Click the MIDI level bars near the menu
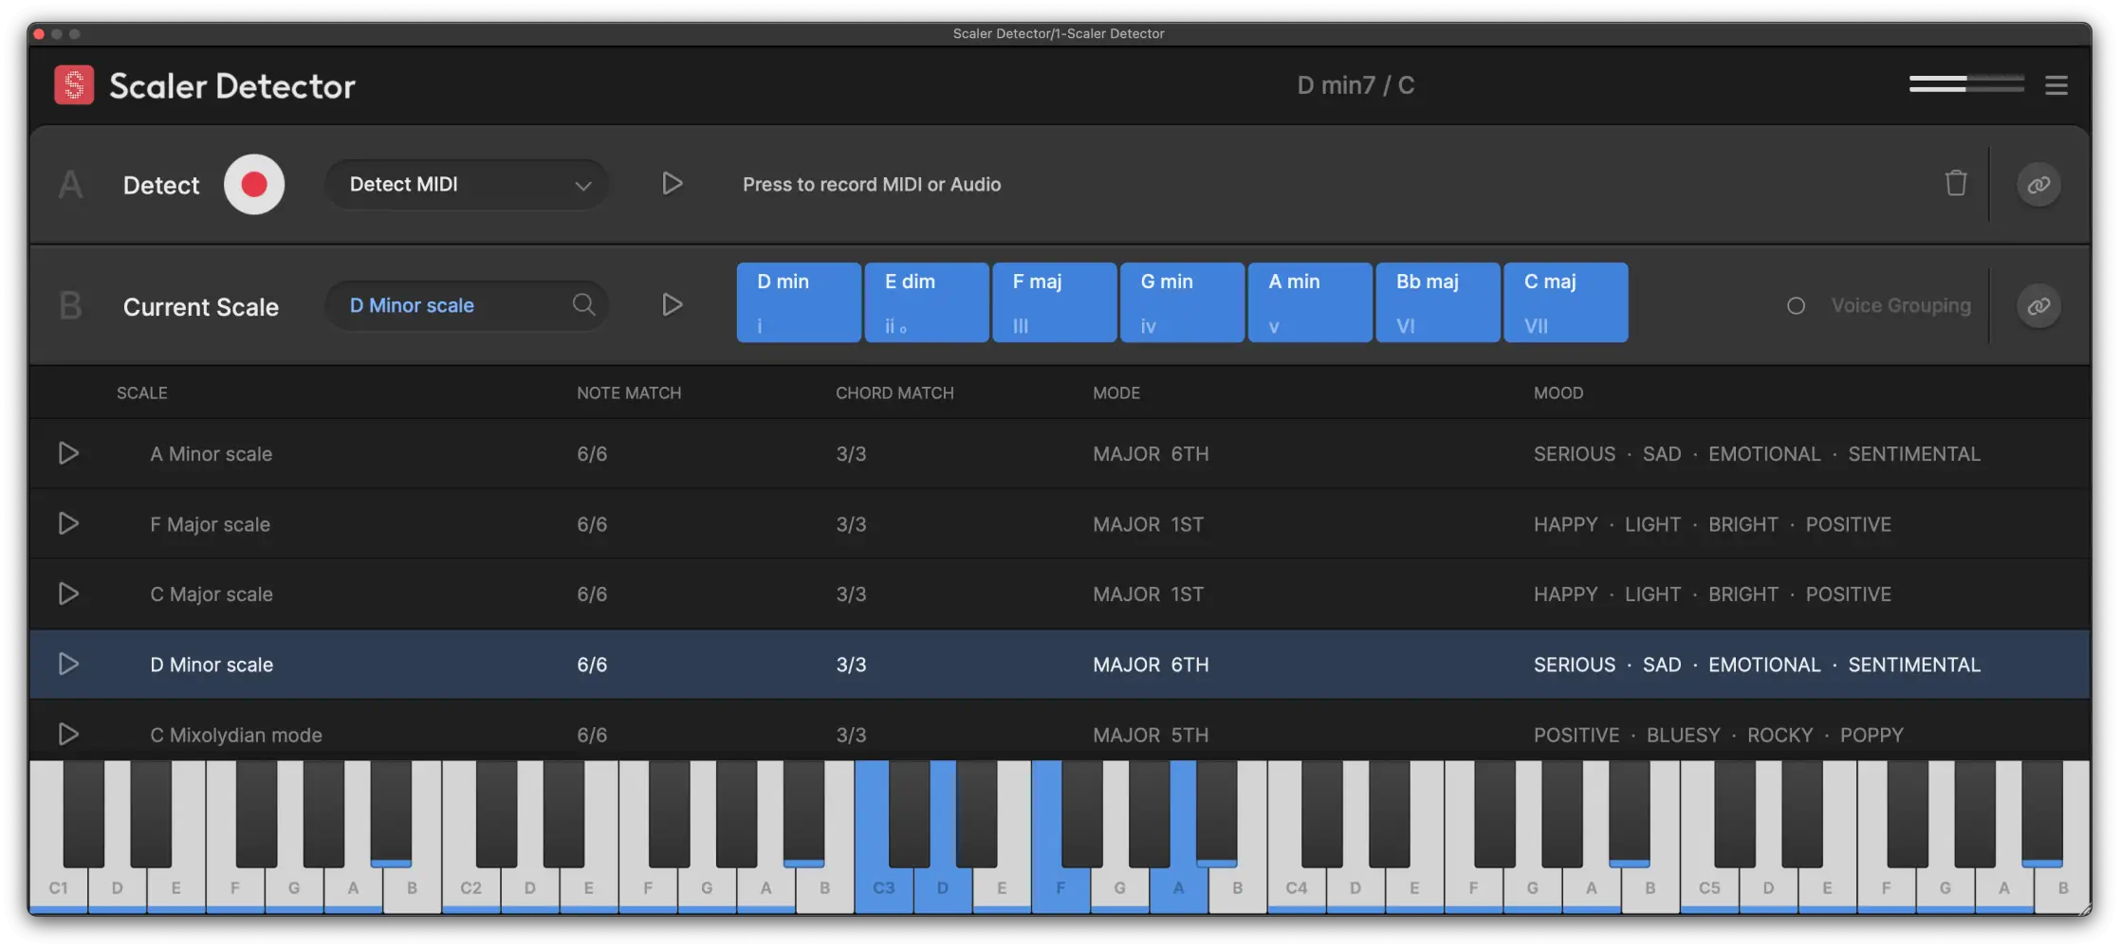Viewport: 2120px width, 948px height. pyautogui.click(x=1965, y=84)
